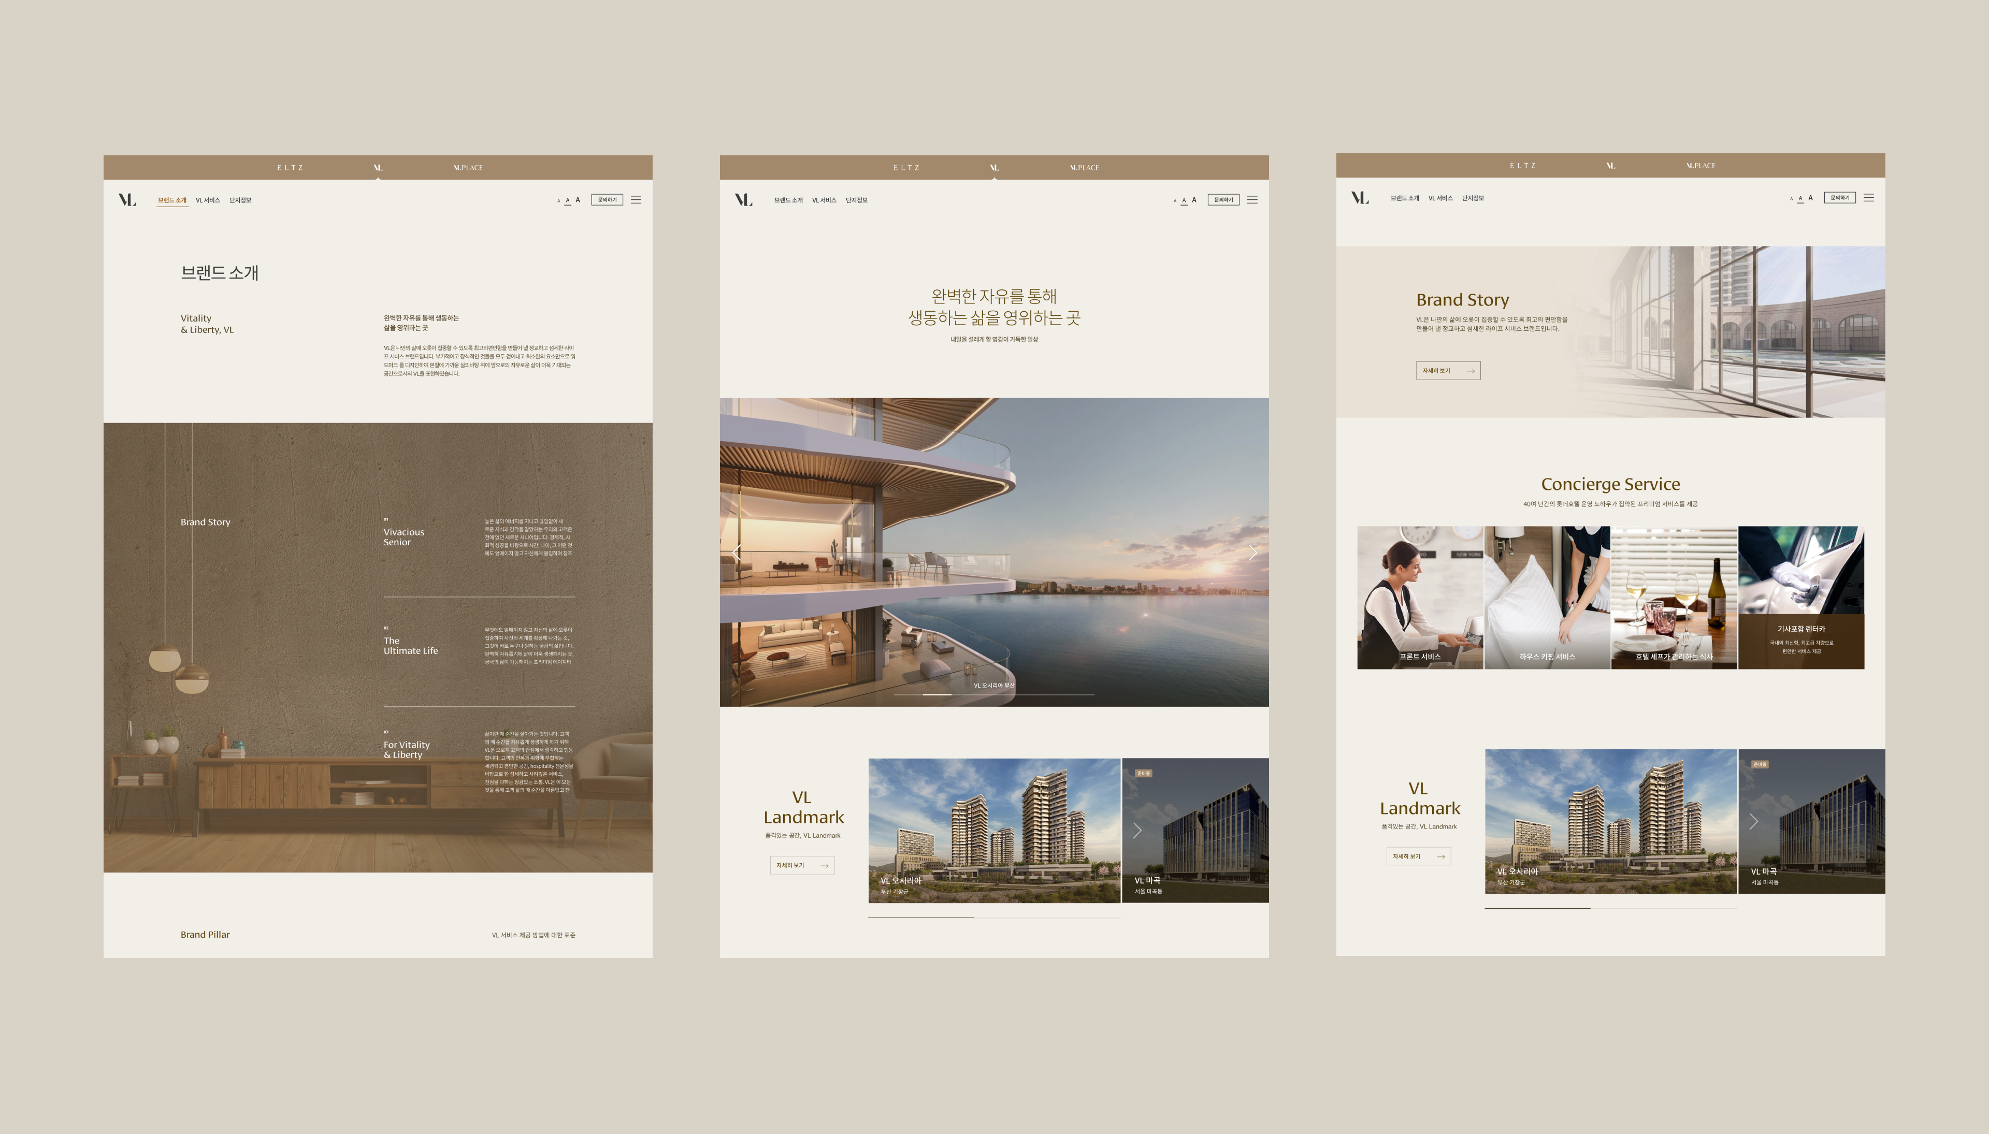Open hamburger menu on the Brand Story banner page
The width and height of the screenshot is (1989, 1134).
1868,198
